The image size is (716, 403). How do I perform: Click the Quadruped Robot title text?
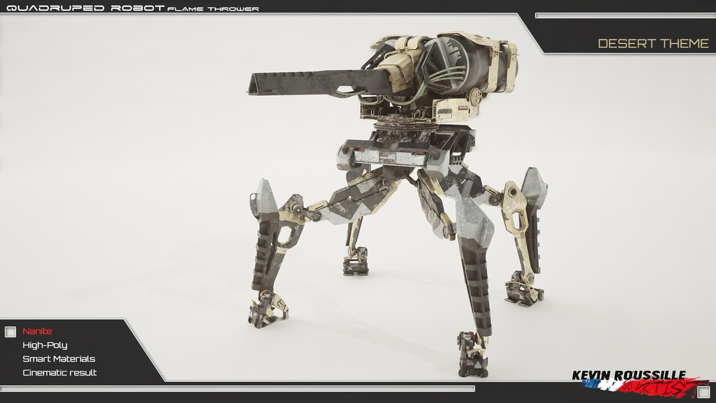click(85, 8)
